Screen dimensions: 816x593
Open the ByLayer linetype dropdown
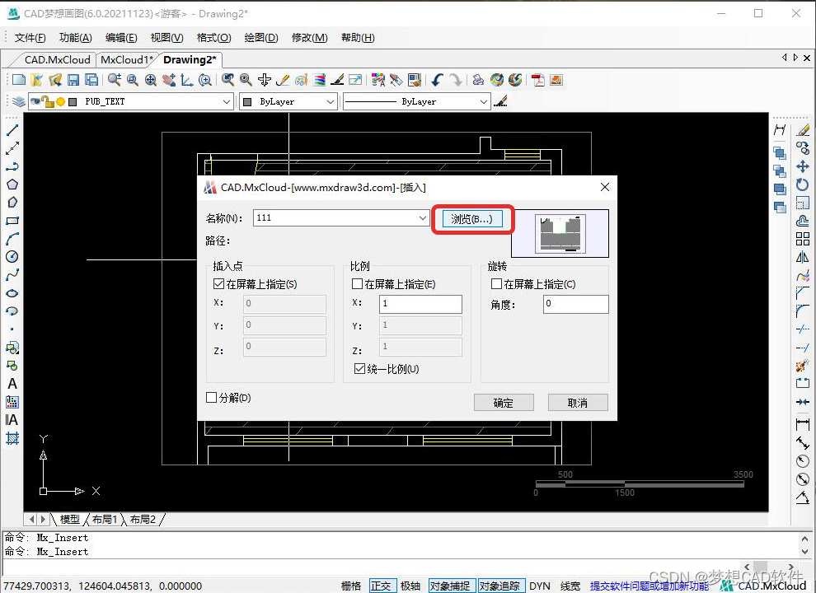point(484,101)
